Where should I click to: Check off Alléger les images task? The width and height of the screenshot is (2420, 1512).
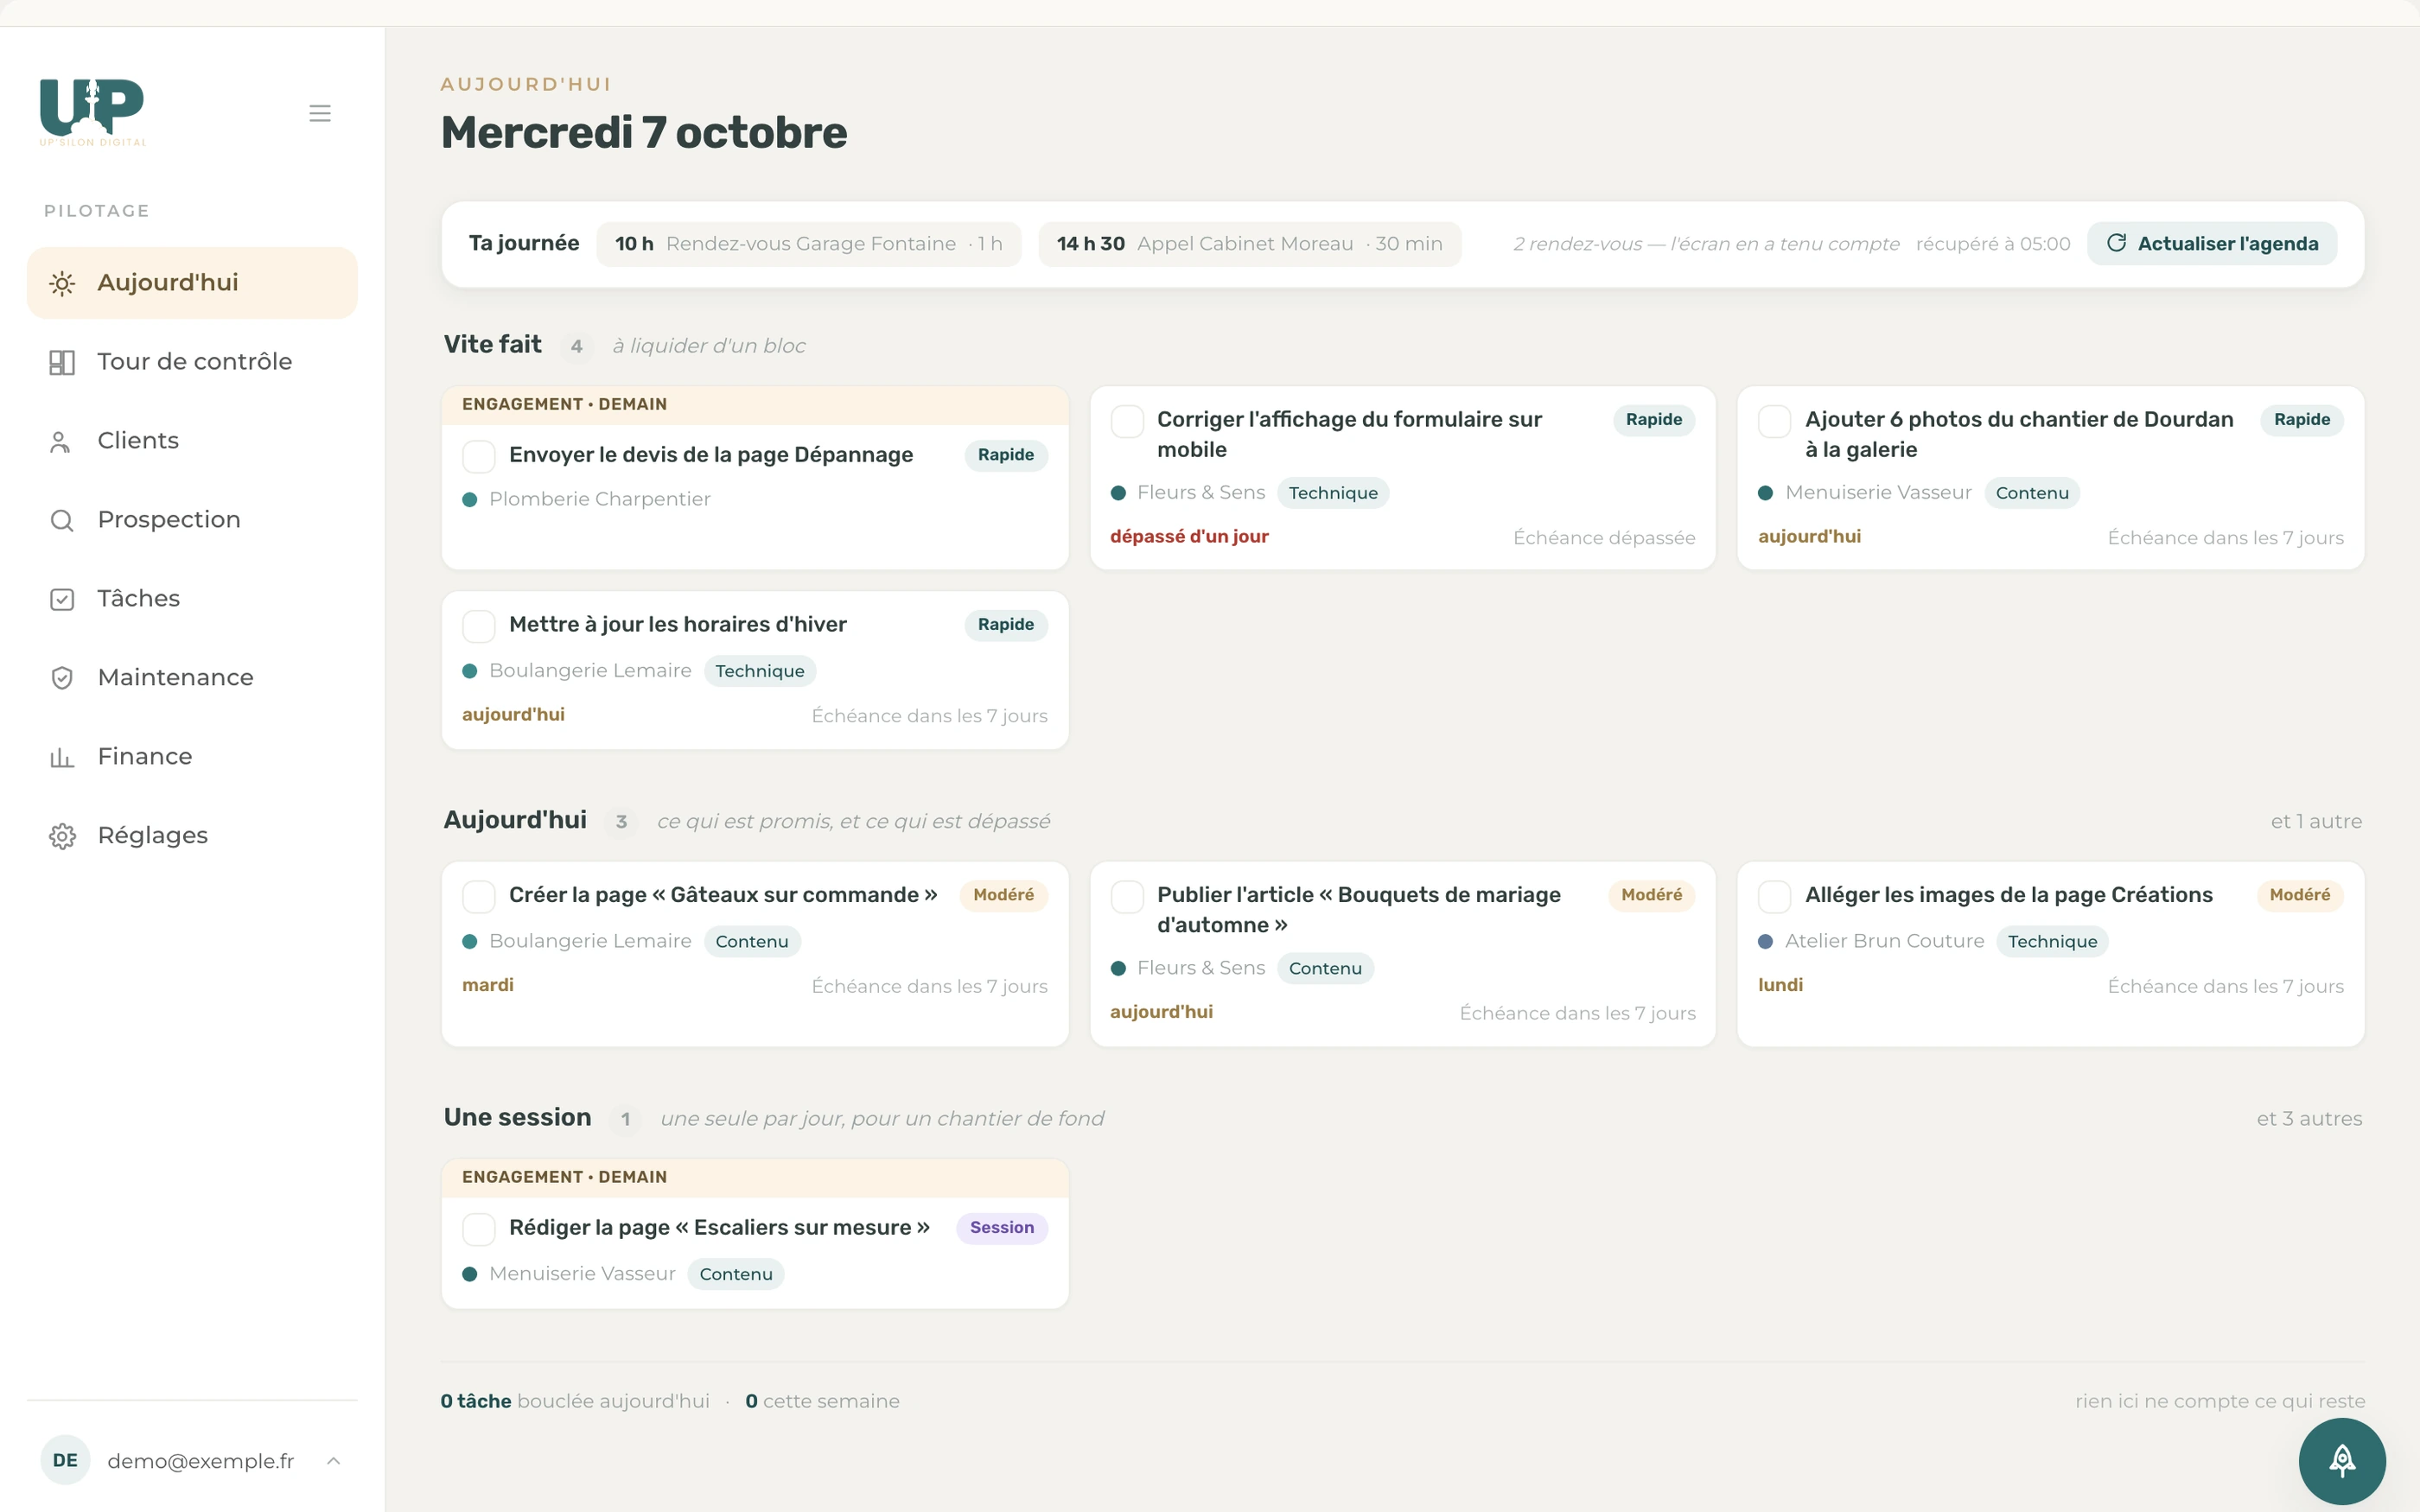(x=1775, y=896)
